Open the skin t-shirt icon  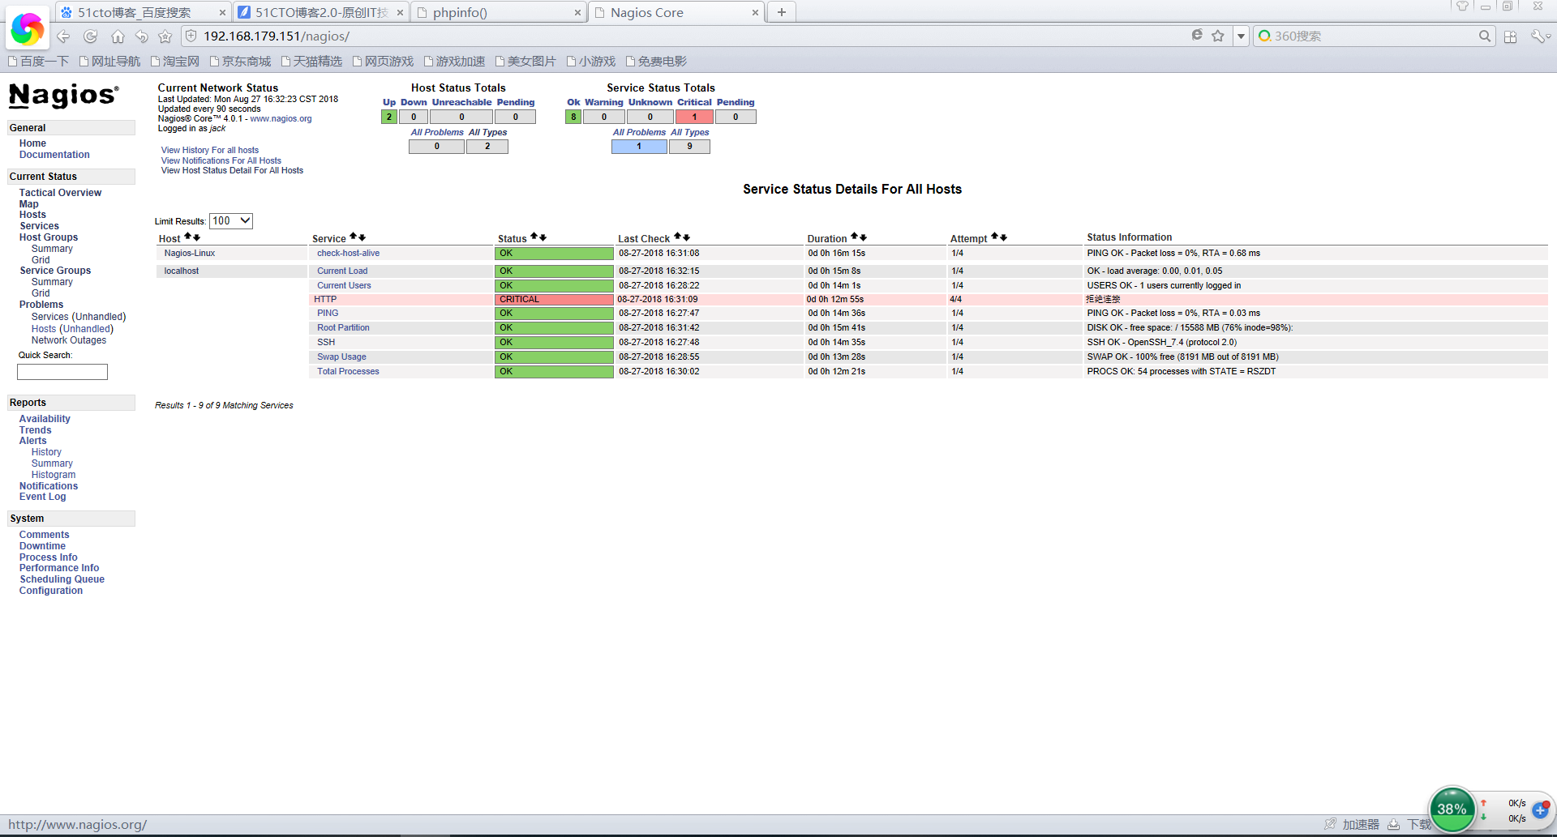tap(1462, 6)
